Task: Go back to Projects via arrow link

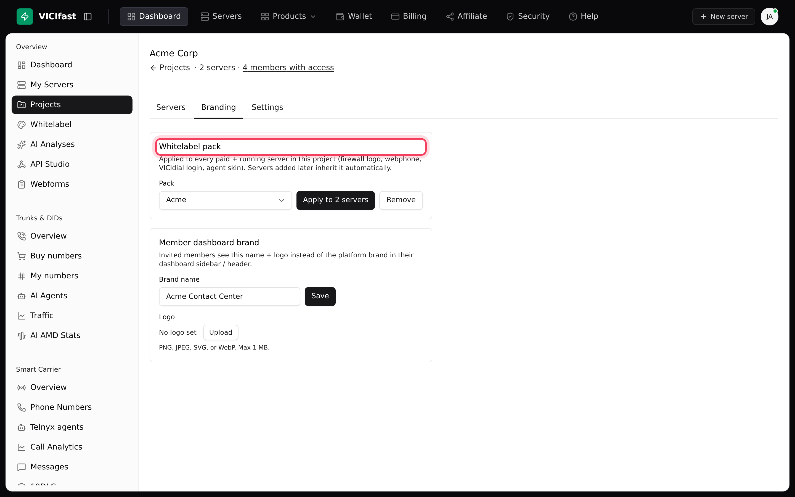Action: (170, 68)
